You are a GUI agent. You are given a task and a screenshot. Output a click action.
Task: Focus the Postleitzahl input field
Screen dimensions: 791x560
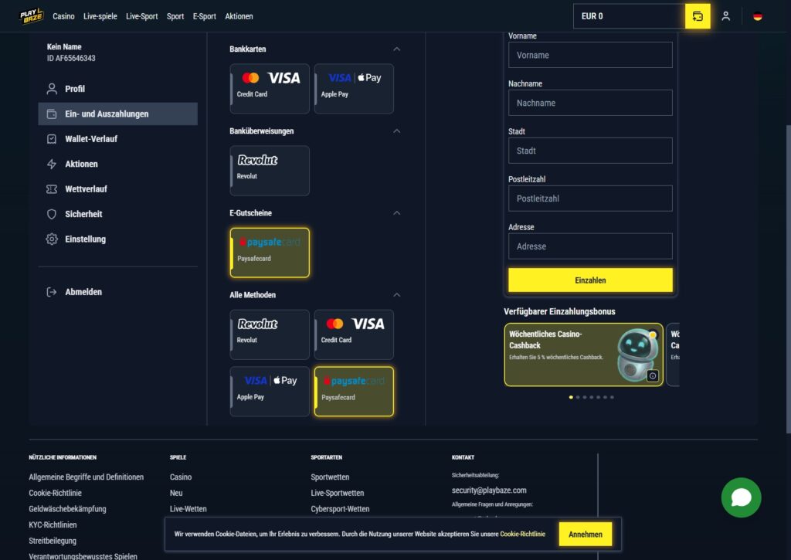(590, 199)
